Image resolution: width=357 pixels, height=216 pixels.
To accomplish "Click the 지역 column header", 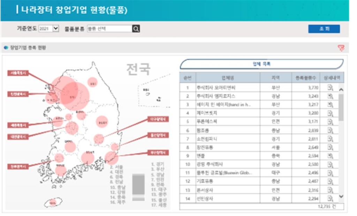I will [x=275, y=78].
